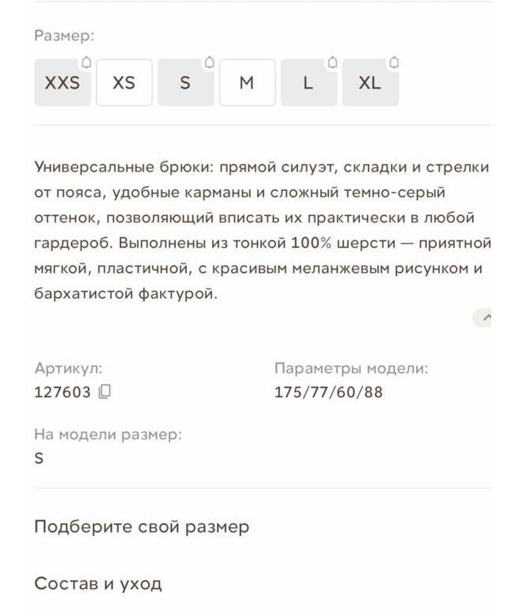Click the notification bell on the S size

pyautogui.click(x=209, y=62)
